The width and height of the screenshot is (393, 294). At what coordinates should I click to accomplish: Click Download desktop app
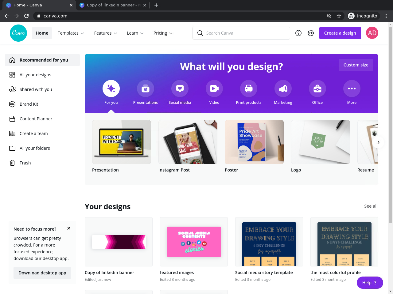[x=42, y=273]
